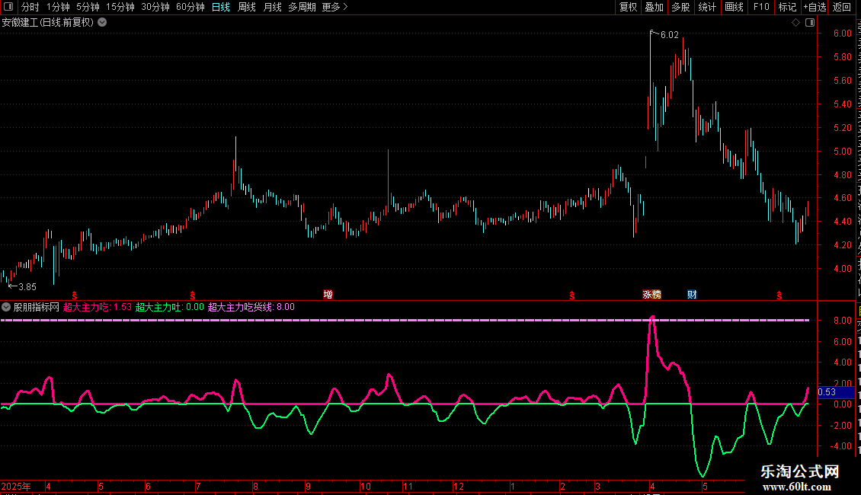Select the 15分钟 period tab
Viewport: 861px width, 495px height.
(x=120, y=7)
